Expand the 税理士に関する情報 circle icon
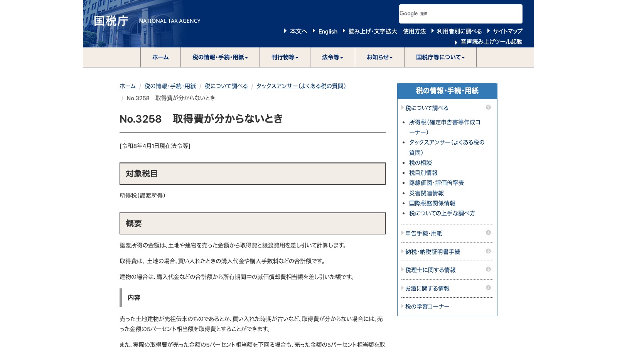The height and width of the screenshot is (347, 617). (488, 269)
